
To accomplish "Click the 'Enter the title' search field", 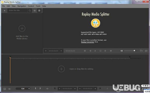I will [17, 10].
